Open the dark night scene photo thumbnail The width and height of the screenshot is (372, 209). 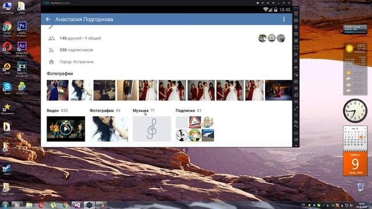coord(278,90)
